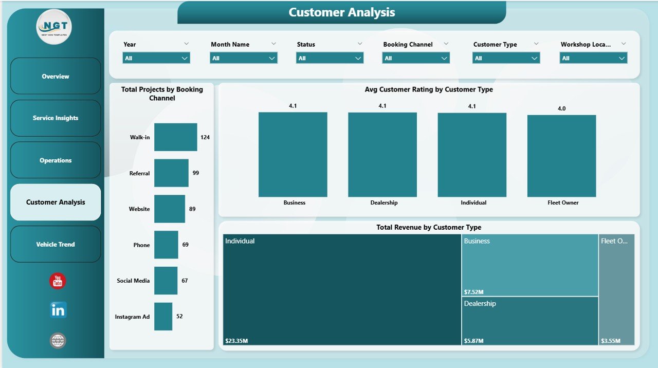
Task: Go to the Overview page
Action: pyautogui.click(x=56, y=76)
